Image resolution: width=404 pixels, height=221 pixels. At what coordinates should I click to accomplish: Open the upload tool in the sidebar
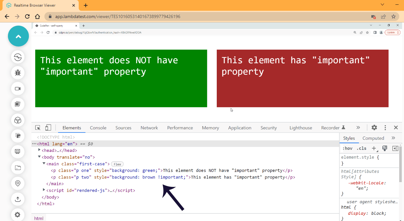[x=18, y=199]
